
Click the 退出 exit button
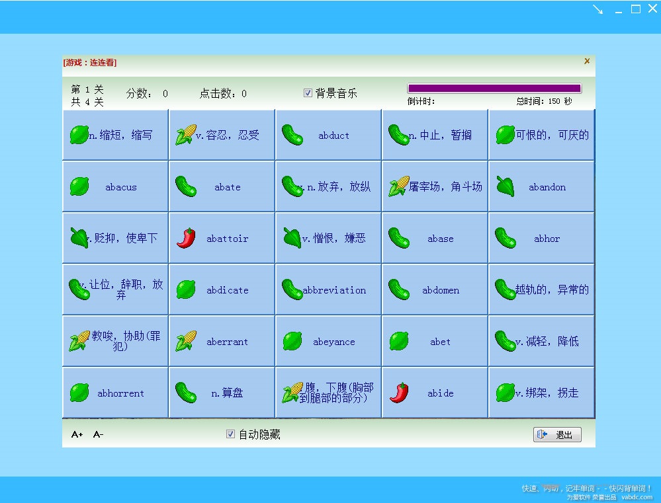point(557,434)
